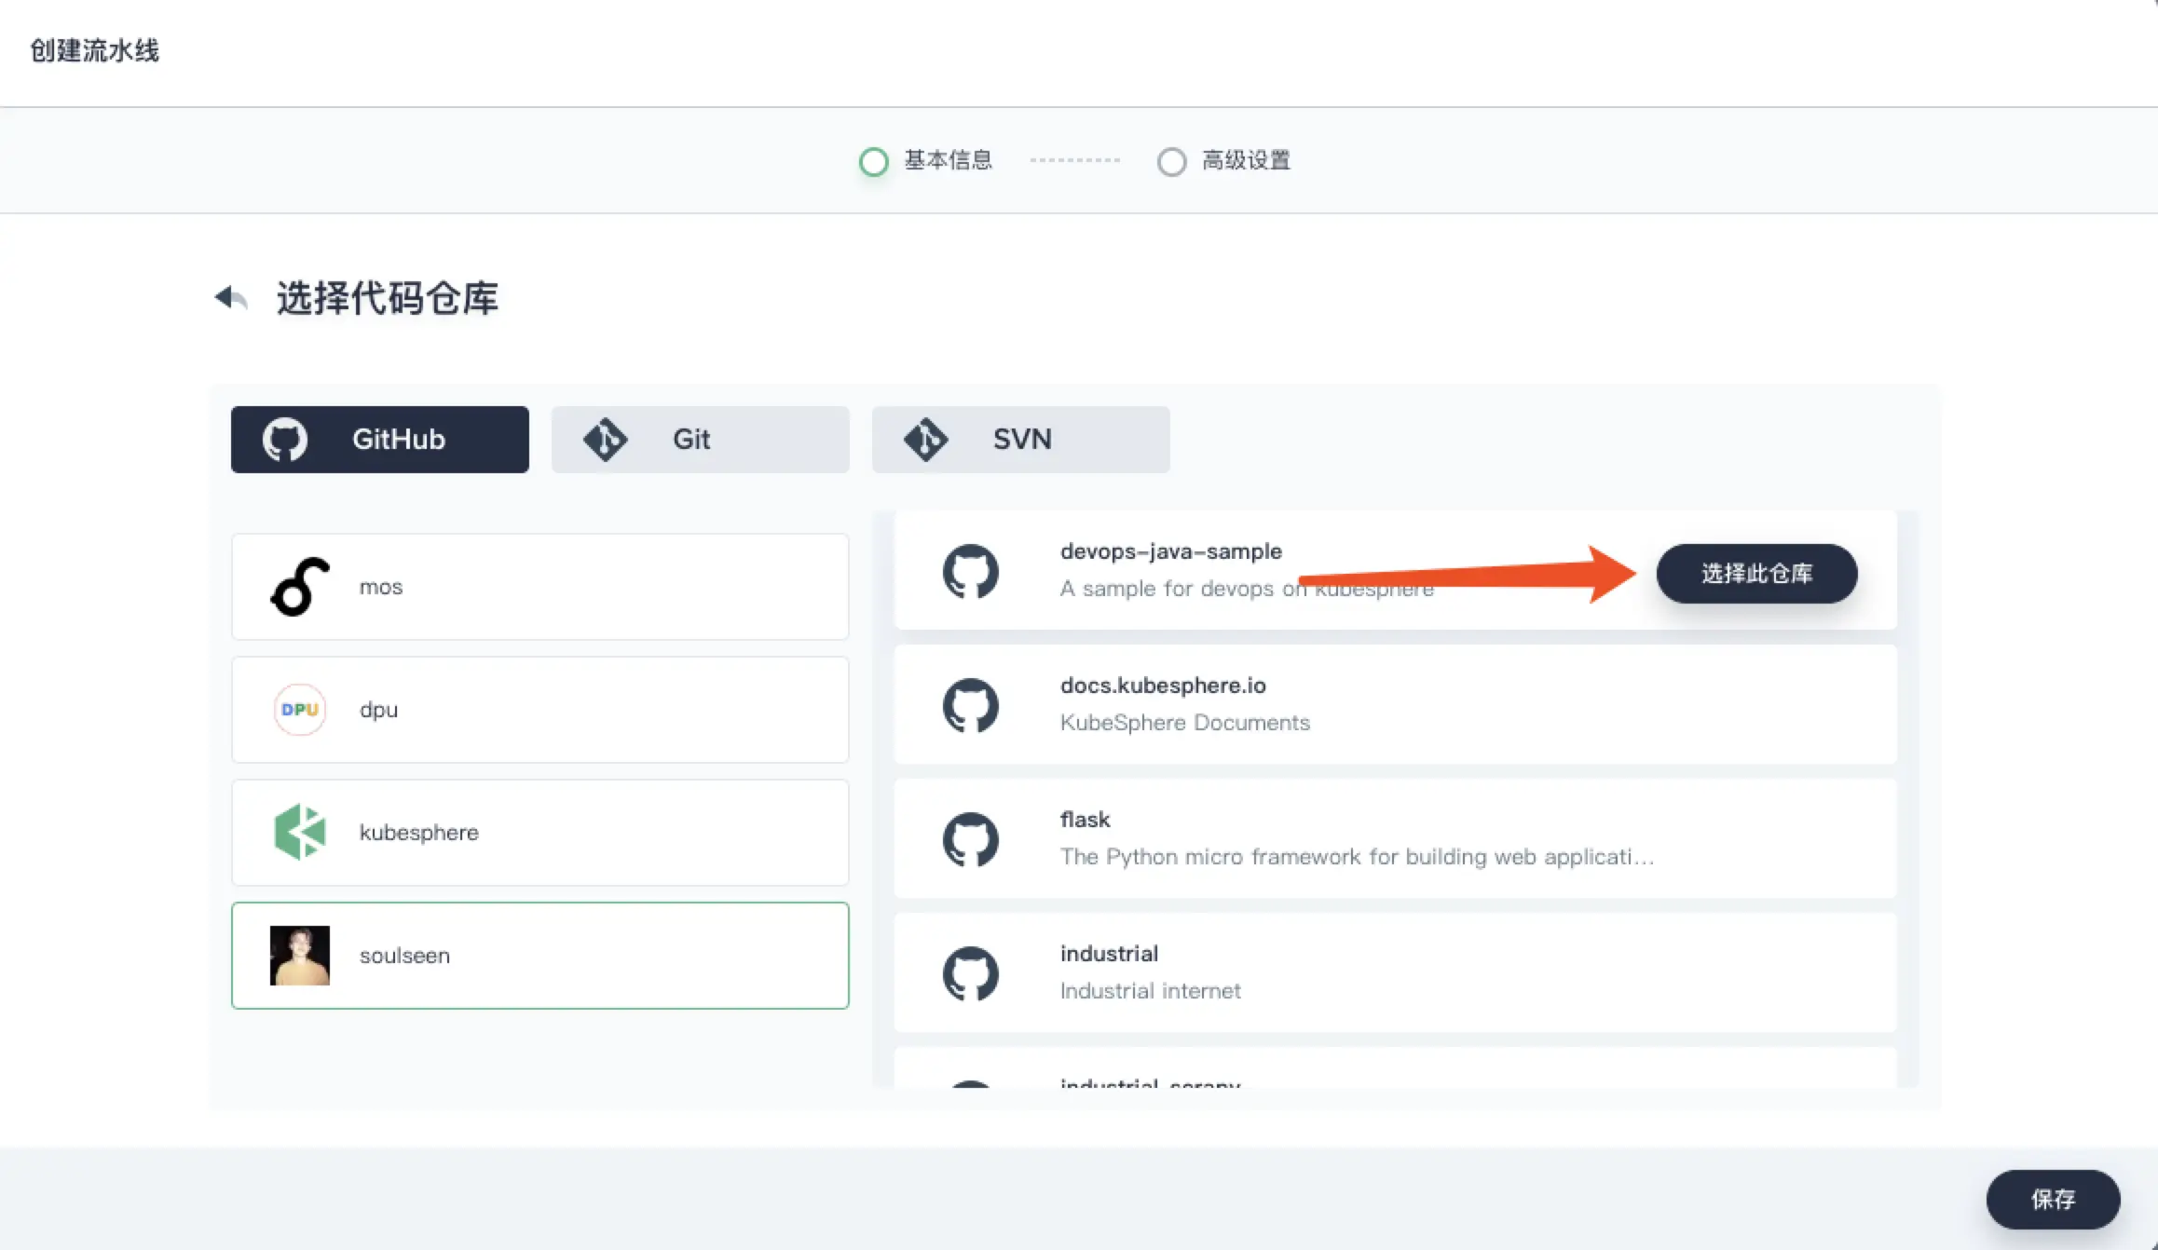The height and width of the screenshot is (1250, 2158).
Task: Click the DPU organization logo
Action: click(300, 710)
